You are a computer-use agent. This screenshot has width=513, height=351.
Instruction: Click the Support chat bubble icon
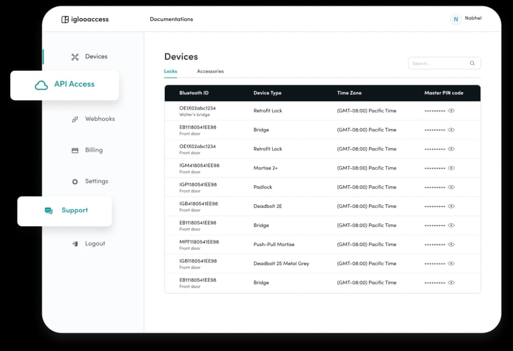pyautogui.click(x=48, y=211)
